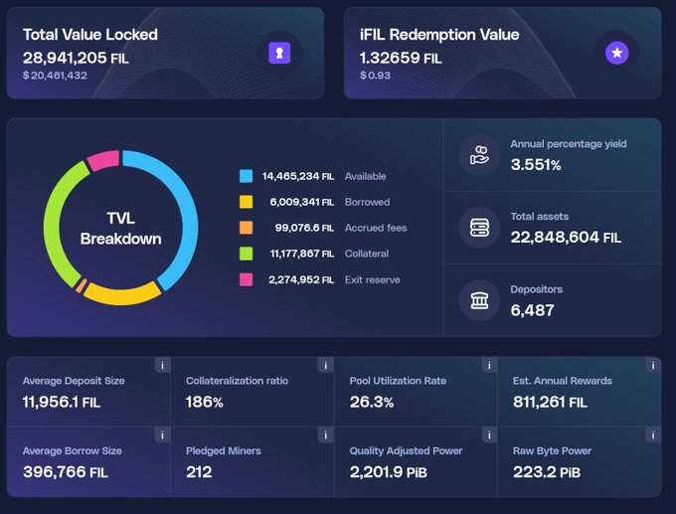The image size is (676, 514).
Task: Click the 811,261 FIL annual rewards value
Action: [x=550, y=402]
